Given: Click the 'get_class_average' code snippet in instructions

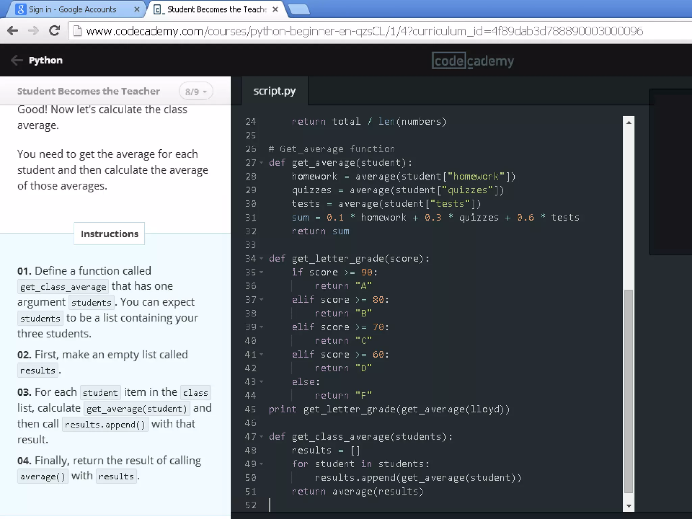Looking at the screenshot, I should click(x=63, y=287).
